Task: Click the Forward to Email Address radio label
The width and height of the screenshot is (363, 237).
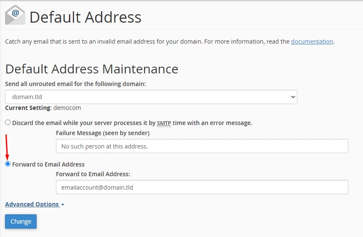Action: [x=48, y=164]
